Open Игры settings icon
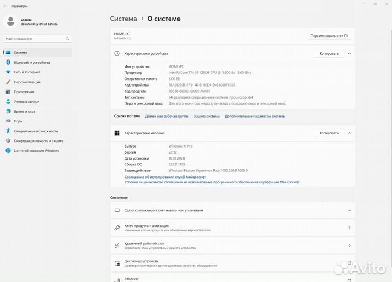Viewport: 392px width, 282px height. (8, 121)
